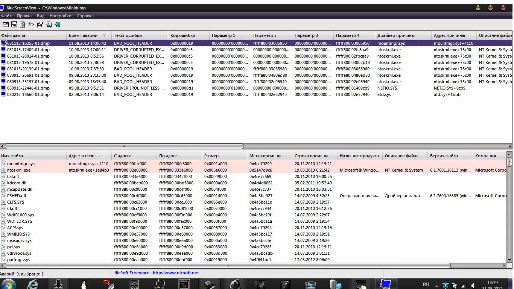Open the network signal tray icon
514x289 pixels.
(464, 286)
